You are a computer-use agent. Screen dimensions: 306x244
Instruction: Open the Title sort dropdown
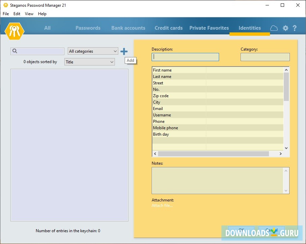pyautogui.click(x=89, y=62)
